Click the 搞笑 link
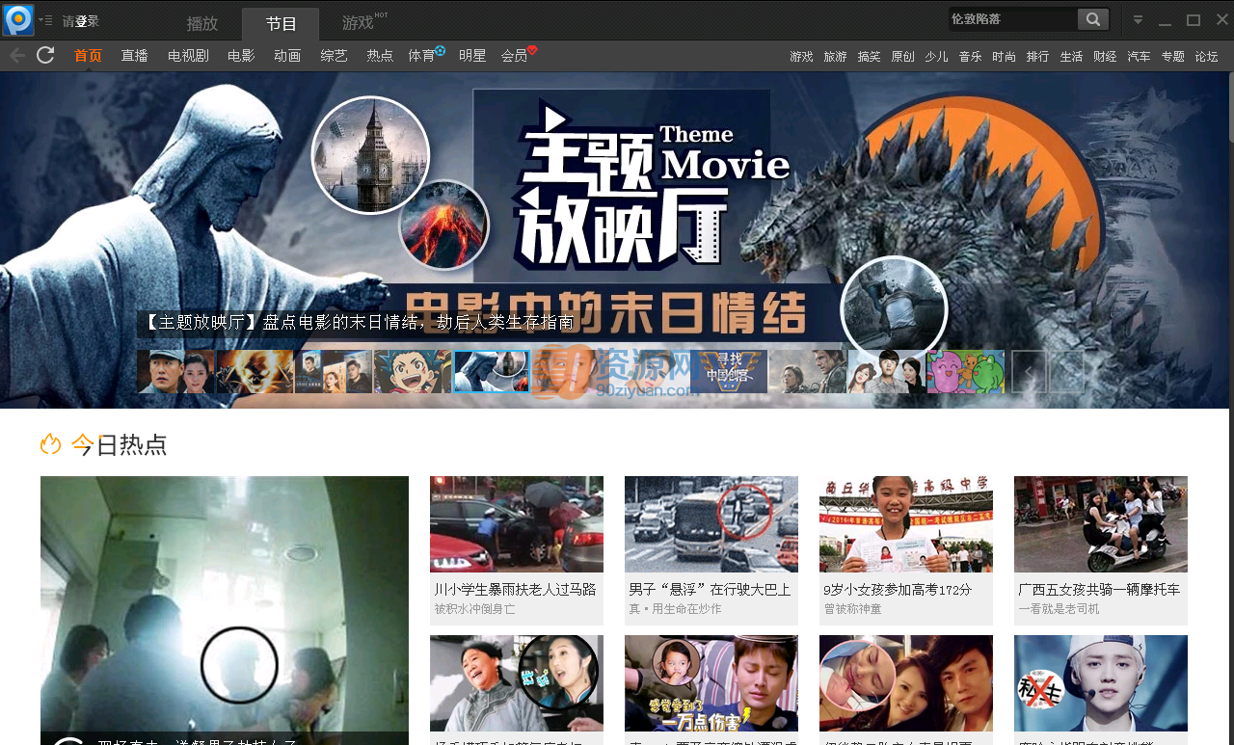1234x745 pixels. (869, 57)
